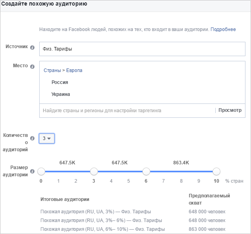The height and width of the screenshot is (234, 251).
Task: Click info icon next to Количество аудиторий
Action: [x=33, y=138]
